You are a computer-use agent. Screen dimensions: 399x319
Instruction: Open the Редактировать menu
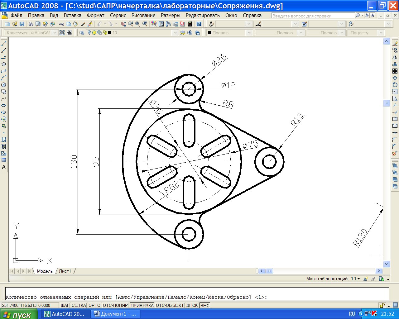point(203,15)
